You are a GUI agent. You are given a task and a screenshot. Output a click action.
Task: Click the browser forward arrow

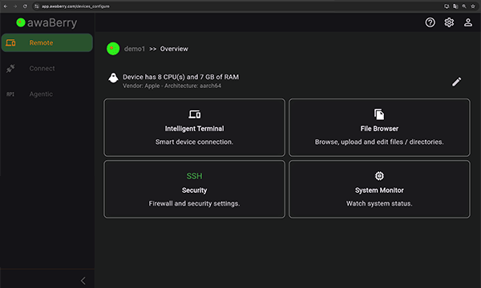click(x=15, y=6)
